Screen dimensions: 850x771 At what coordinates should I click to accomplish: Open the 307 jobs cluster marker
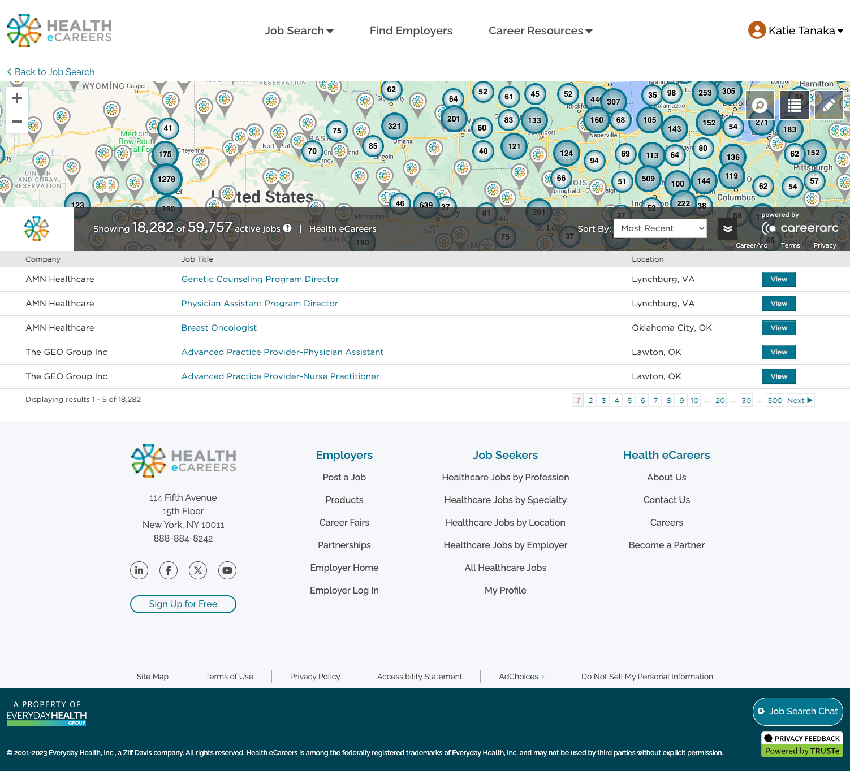pyautogui.click(x=614, y=102)
